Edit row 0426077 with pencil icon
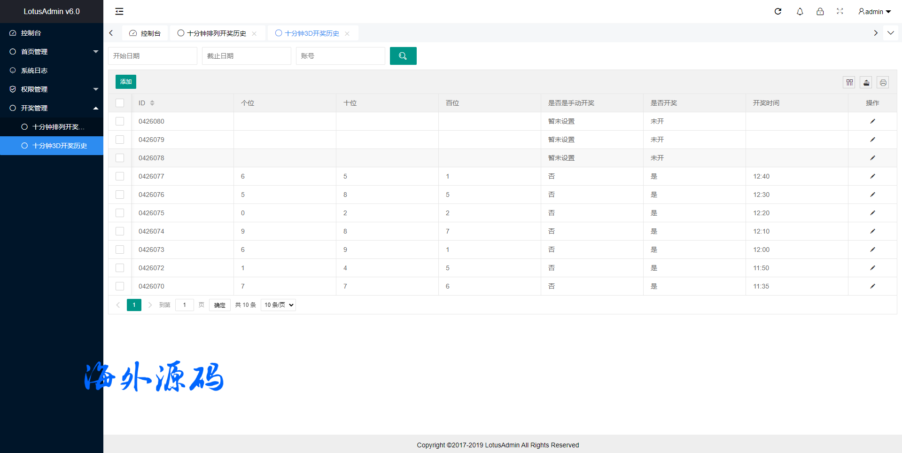 [872, 176]
